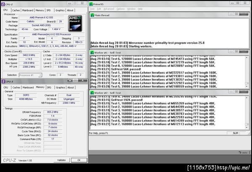Open the Caches tab in top CPU-Z window
The height and width of the screenshot is (172, 252).
(16, 10)
